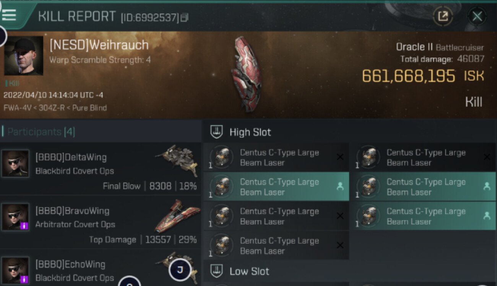The width and height of the screenshot is (497, 286).
Task: Close the kill report window
Action: pyautogui.click(x=477, y=16)
